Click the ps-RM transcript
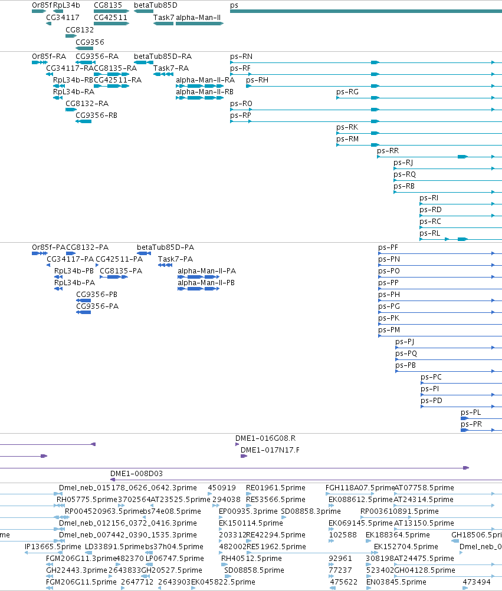The width and height of the screenshot is (502, 591). coord(419,145)
